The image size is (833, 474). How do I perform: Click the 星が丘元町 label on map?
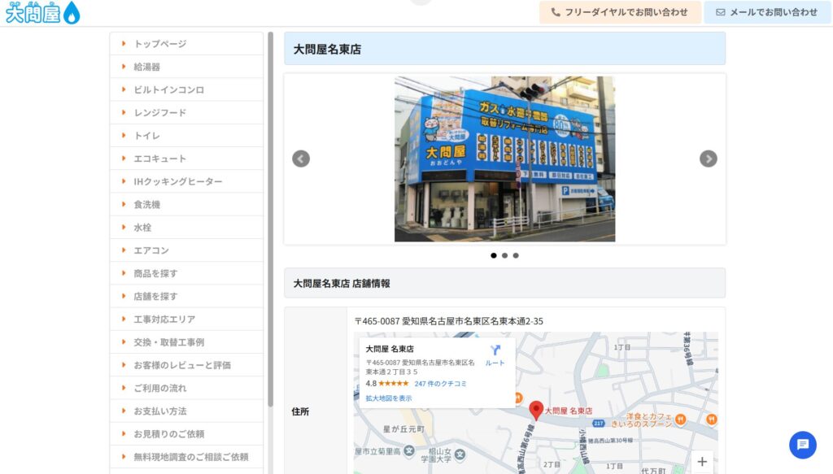click(403, 429)
